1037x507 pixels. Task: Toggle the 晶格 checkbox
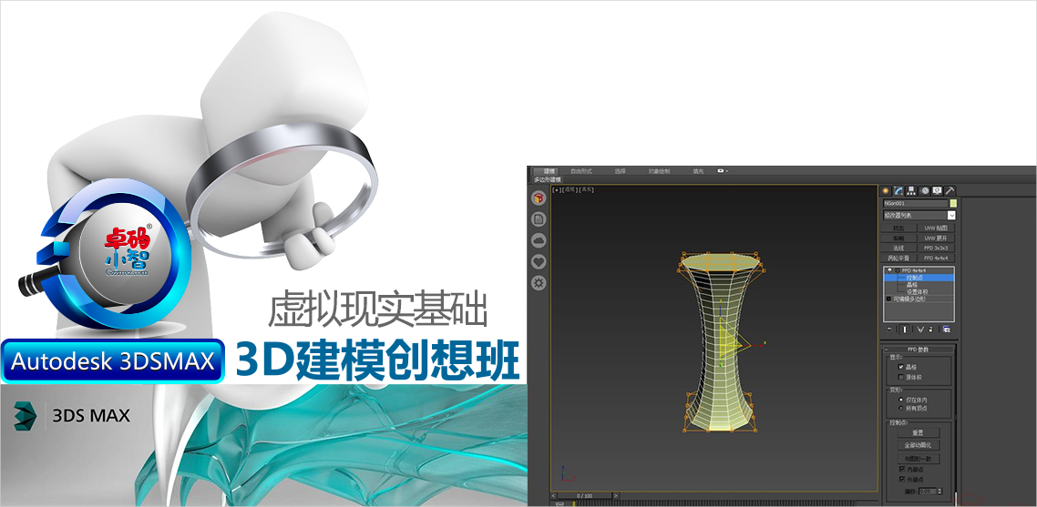(x=900, y=366)
